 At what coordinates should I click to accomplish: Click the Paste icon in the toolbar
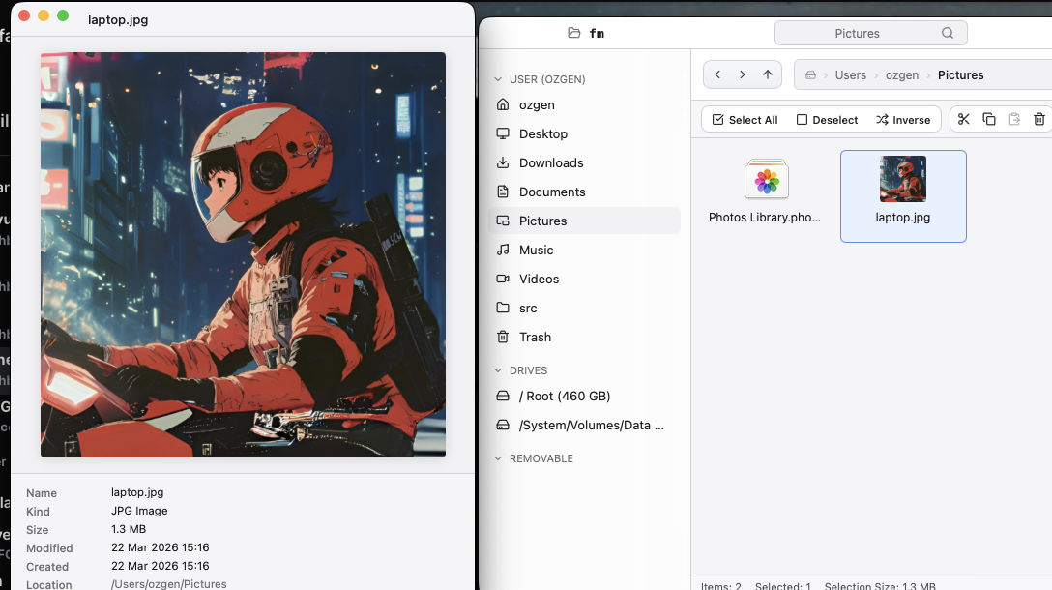(x=1013, y=119)
